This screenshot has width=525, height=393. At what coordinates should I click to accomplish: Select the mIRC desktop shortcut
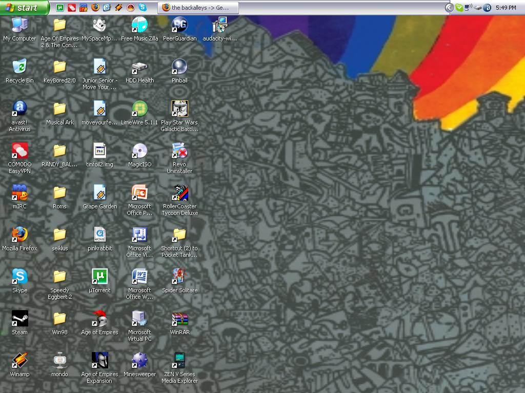[19, 192]
